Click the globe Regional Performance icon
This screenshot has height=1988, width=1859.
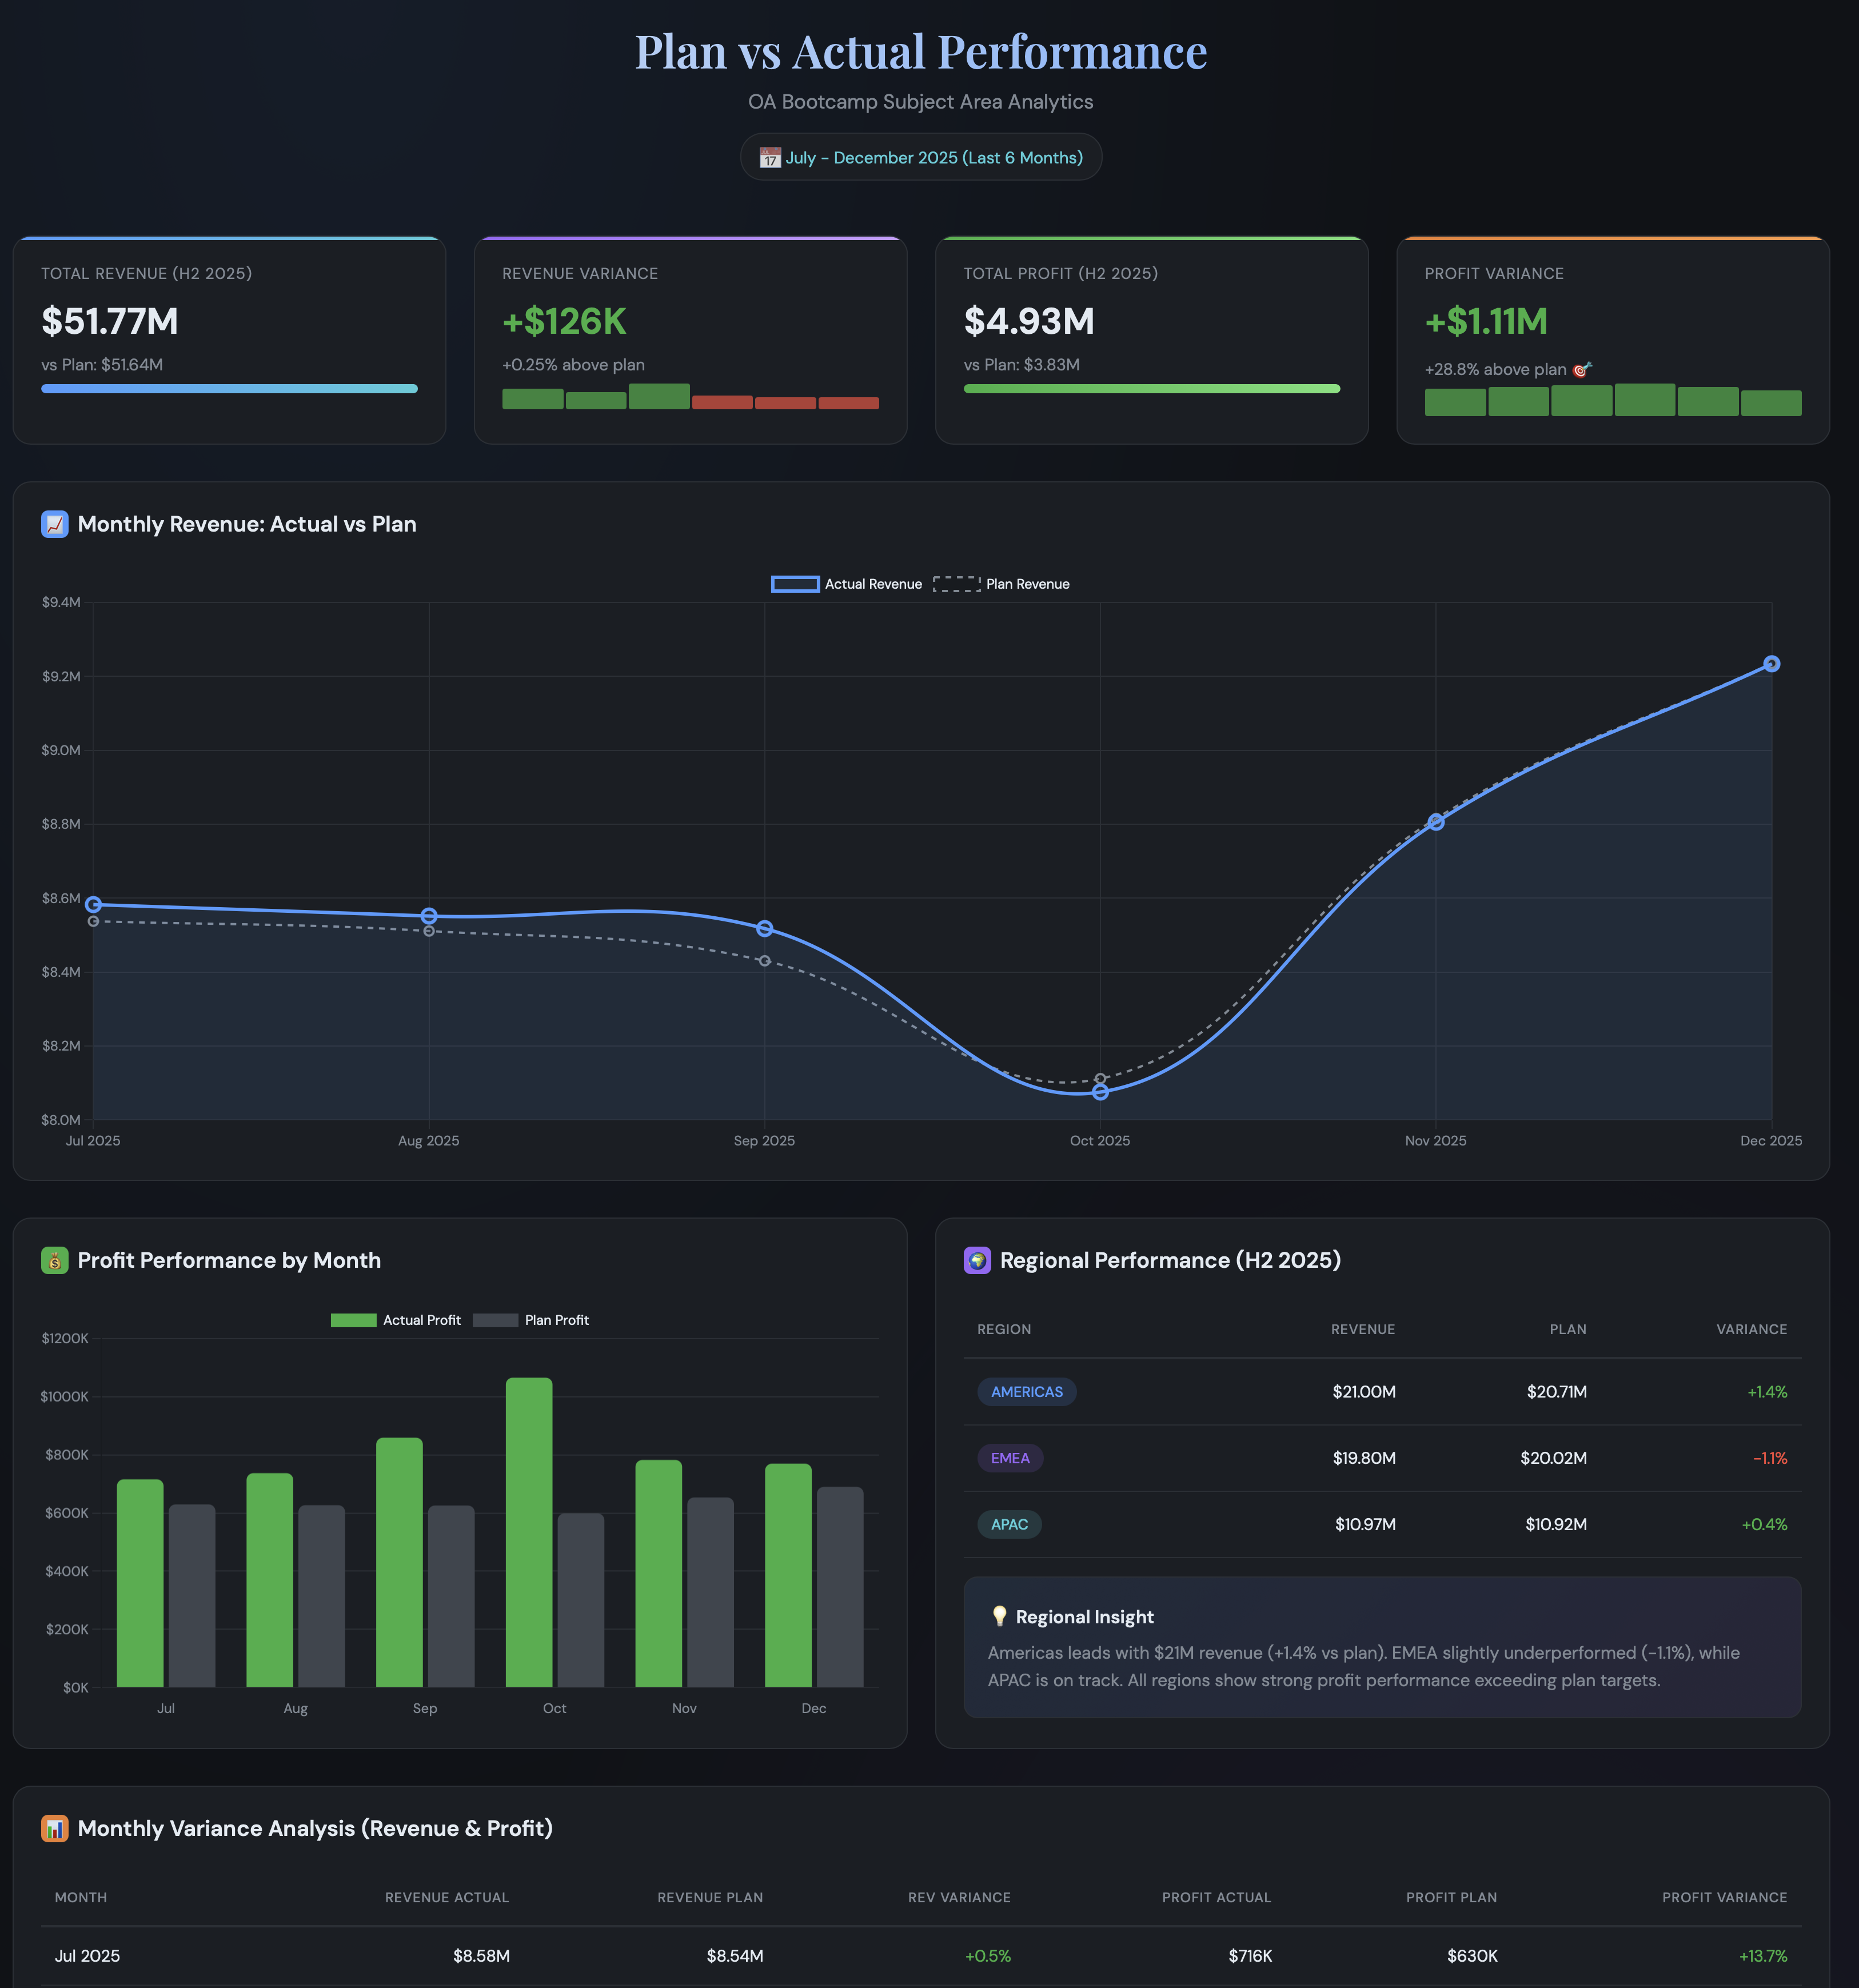click(x=977, y=1260)
